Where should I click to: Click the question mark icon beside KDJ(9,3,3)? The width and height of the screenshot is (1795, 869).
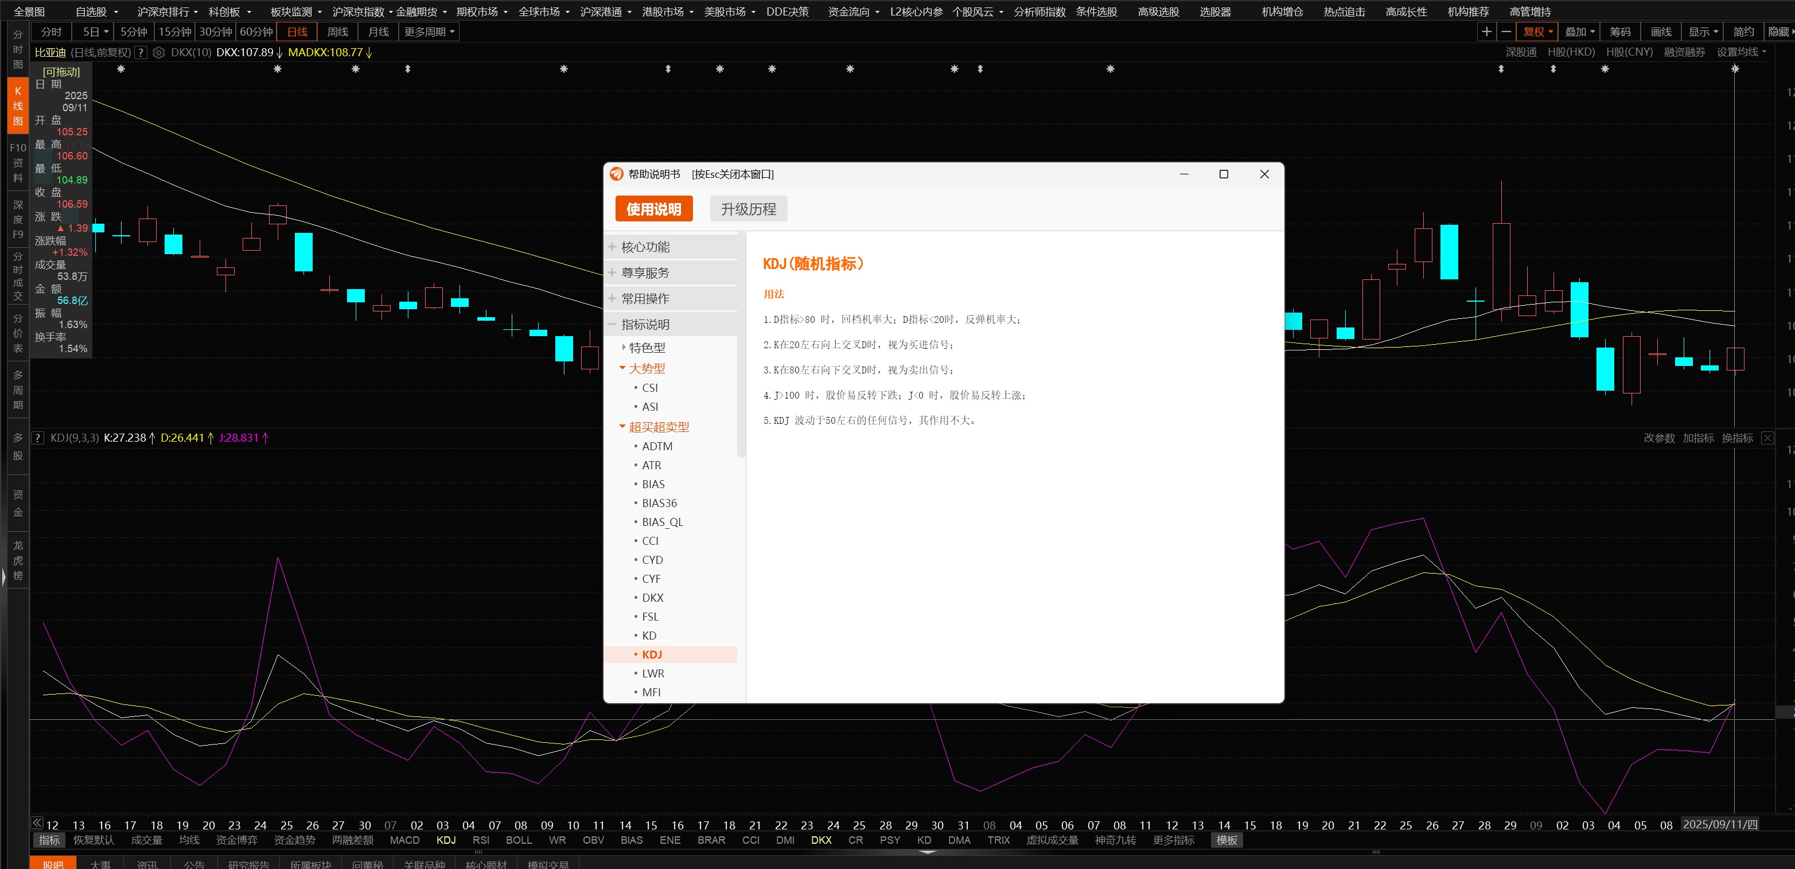[38, 438]
